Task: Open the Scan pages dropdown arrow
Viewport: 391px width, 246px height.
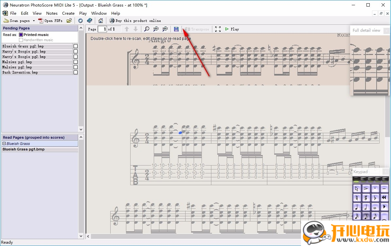Action: click(x=34, y=21)
